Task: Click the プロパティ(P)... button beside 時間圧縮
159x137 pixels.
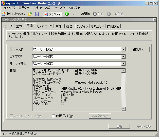Action: (x=100, y=116)
